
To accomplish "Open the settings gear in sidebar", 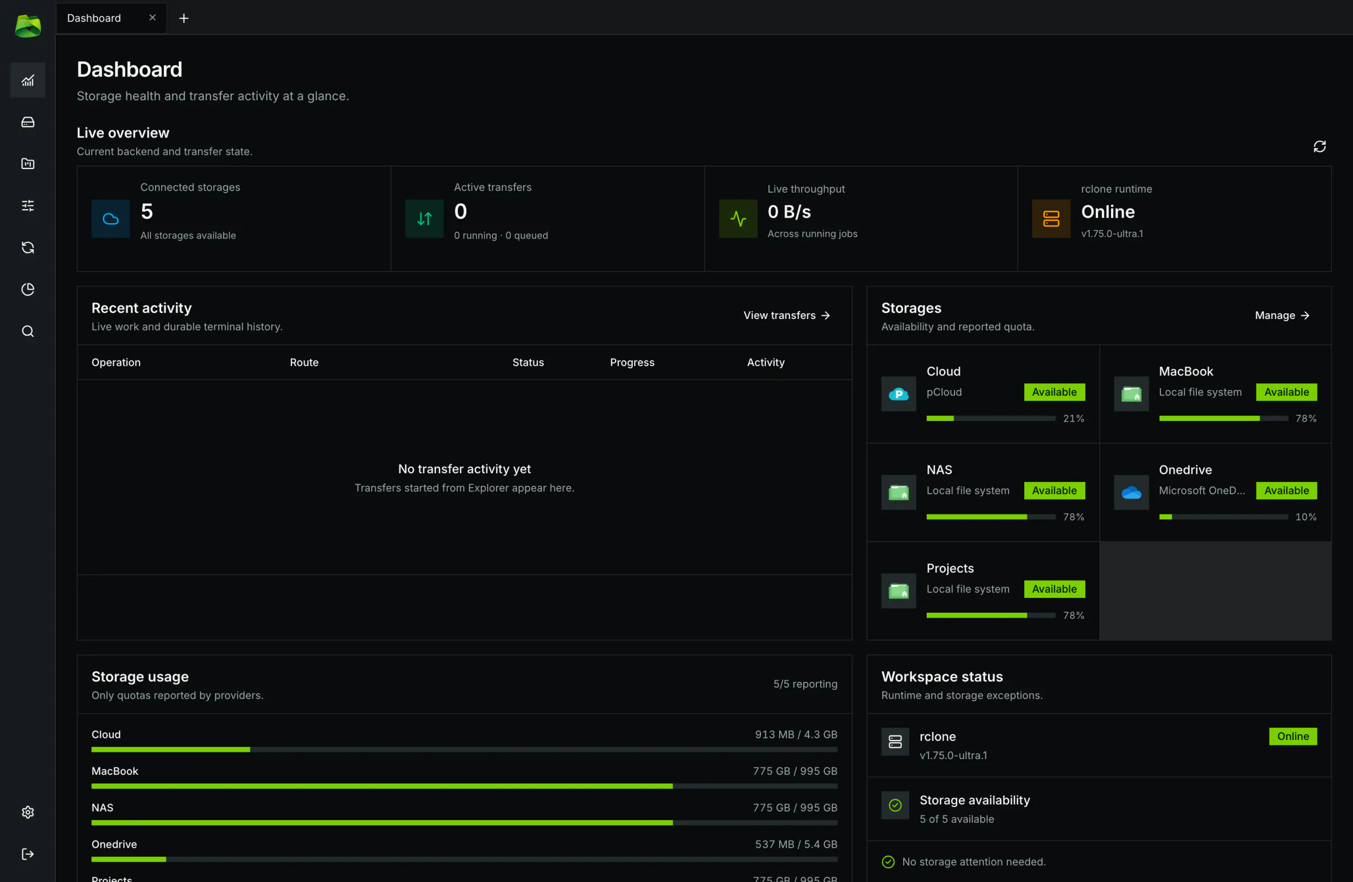I will click(x=28, y=812).
